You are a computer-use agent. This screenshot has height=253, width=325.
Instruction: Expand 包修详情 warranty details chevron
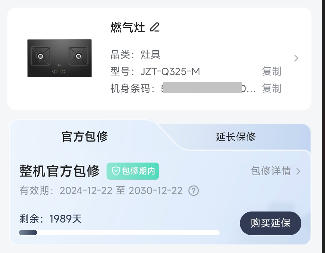298,171
